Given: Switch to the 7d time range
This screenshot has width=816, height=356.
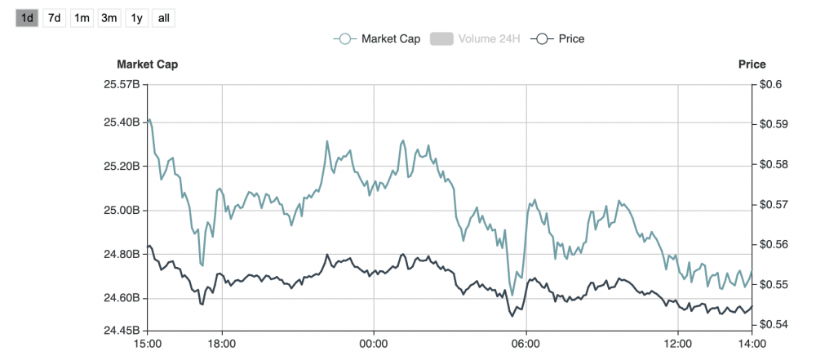Looking at the screenshot, I should pyautogui.click(x=54, y=18).
